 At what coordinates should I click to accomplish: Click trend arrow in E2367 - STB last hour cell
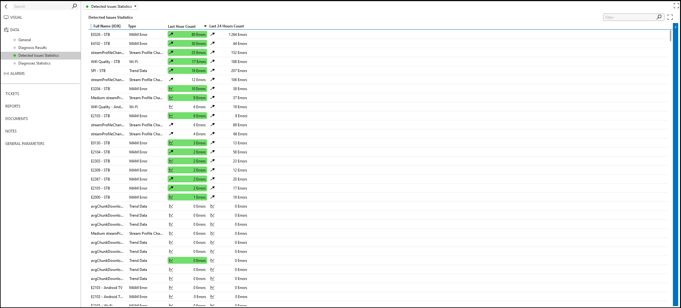(171, 179)
